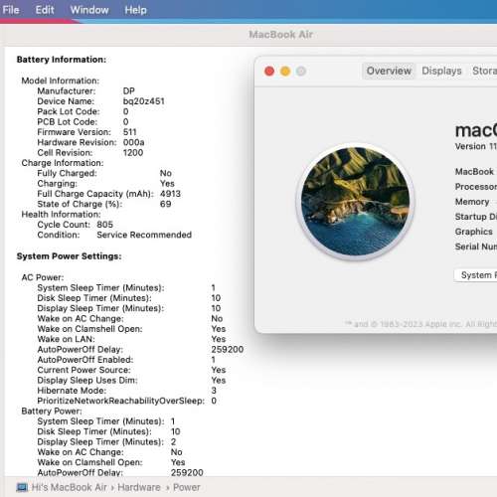Click the Wake on LAN label
This screenshot has height=497, width=497.
[66, 339]
